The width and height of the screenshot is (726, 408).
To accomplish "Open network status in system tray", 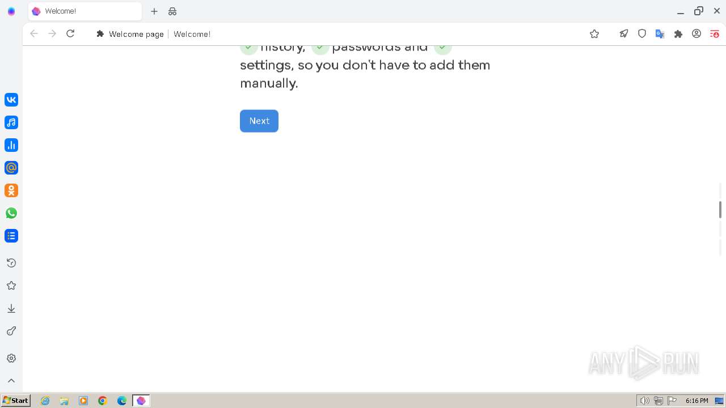I will pyautogui.click(x=659, y=401).
